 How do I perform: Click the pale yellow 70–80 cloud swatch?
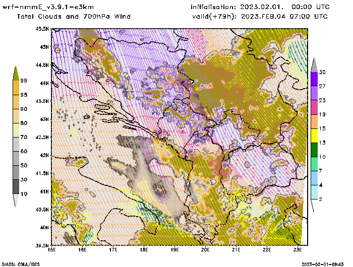coord(16,130)
